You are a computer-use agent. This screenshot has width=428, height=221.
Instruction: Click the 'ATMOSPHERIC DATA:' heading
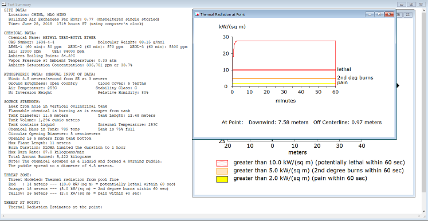pos(49,74)
